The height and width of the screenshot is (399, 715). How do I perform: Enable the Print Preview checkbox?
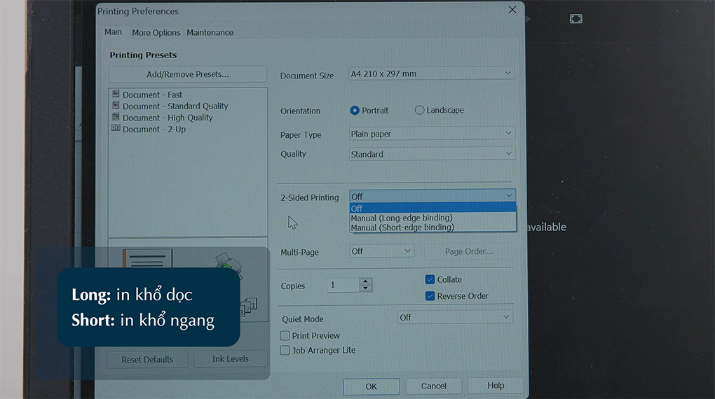click(x=285, y=336)
